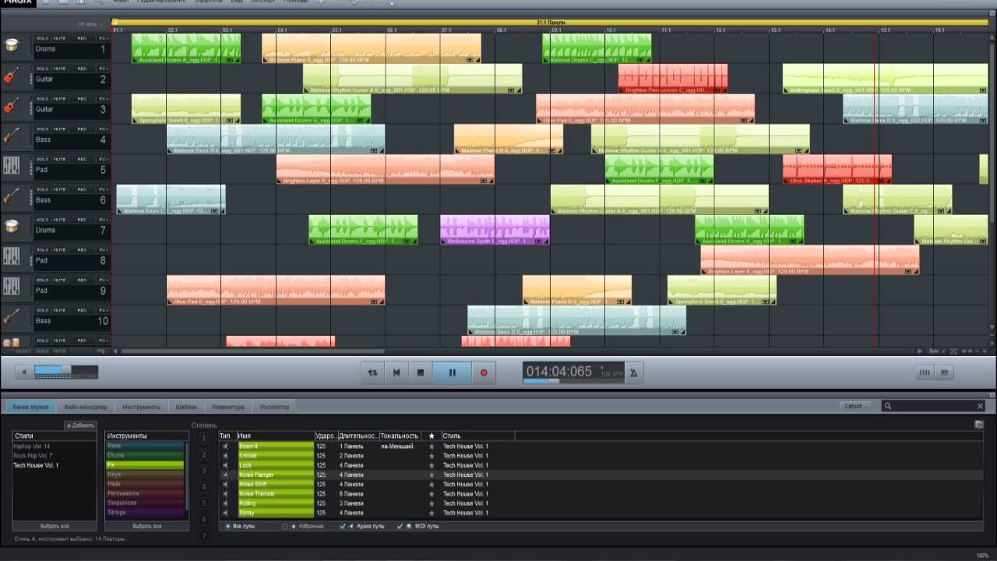Toggle the 'MIDI лупы' checkbox
The height and width of the screenshot is (561, 997).
coord(400,526)
